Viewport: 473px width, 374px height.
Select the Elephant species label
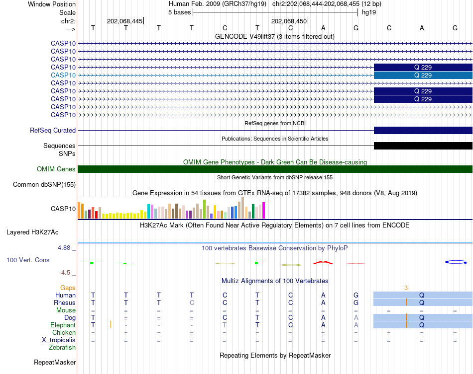[x=63, y=325]
